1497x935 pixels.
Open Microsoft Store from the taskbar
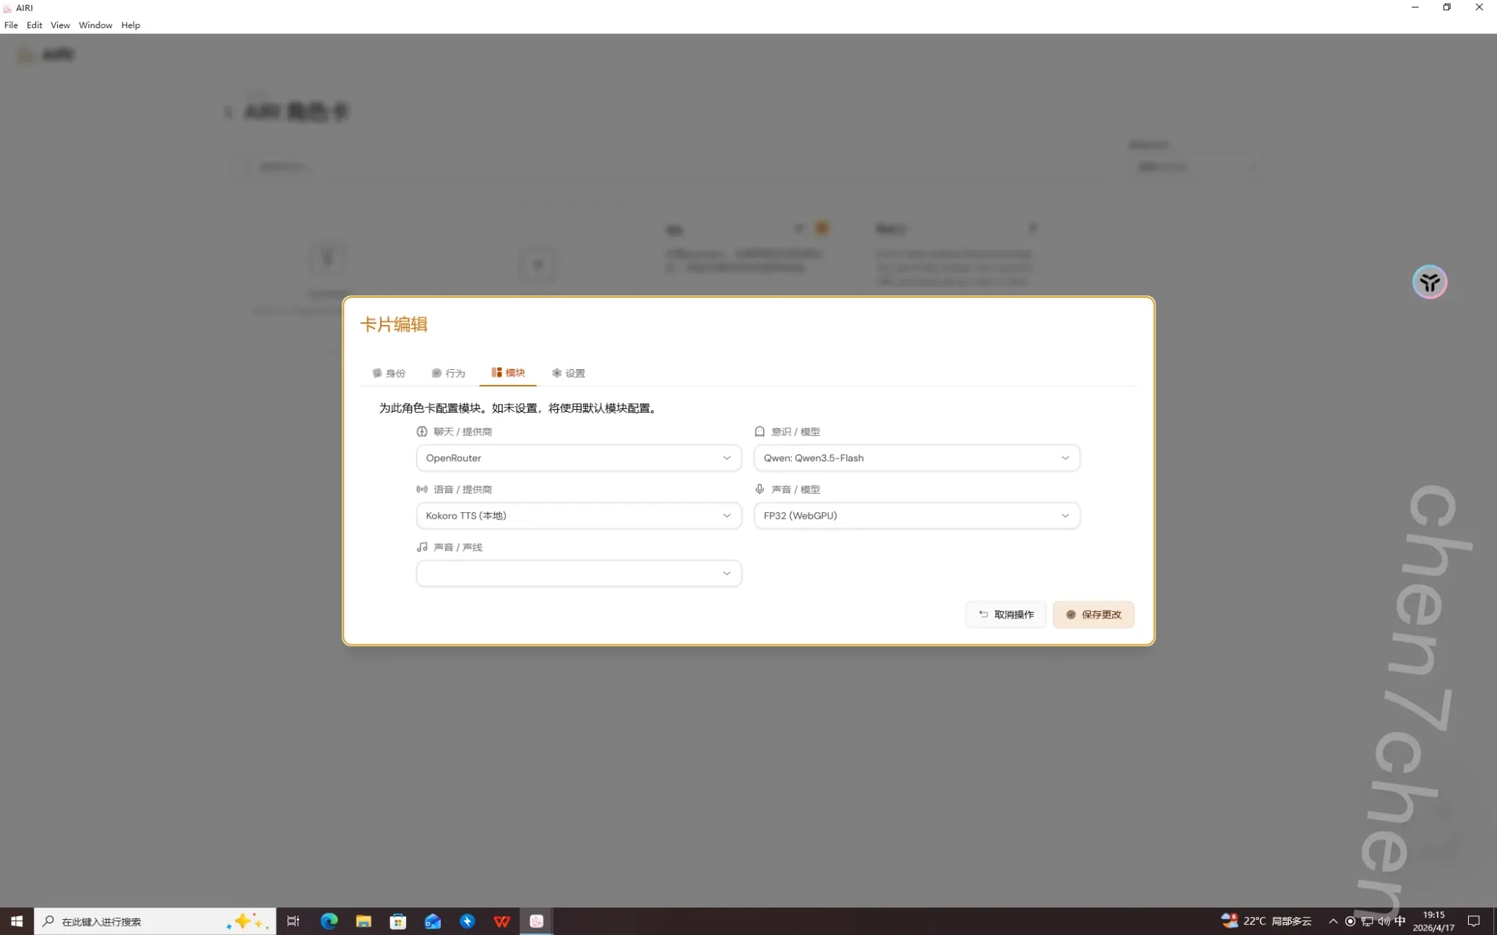398,921
